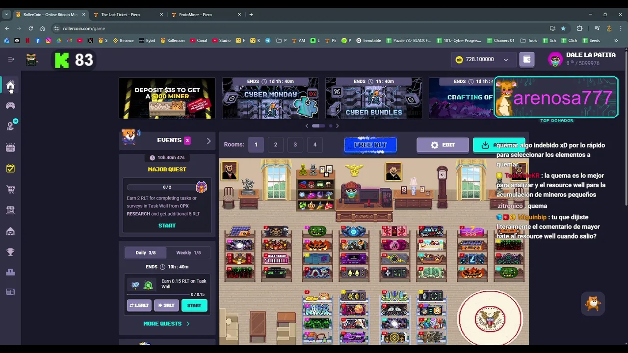Open a new browser tab
This screenshot has height=353, width=628.
251,15
